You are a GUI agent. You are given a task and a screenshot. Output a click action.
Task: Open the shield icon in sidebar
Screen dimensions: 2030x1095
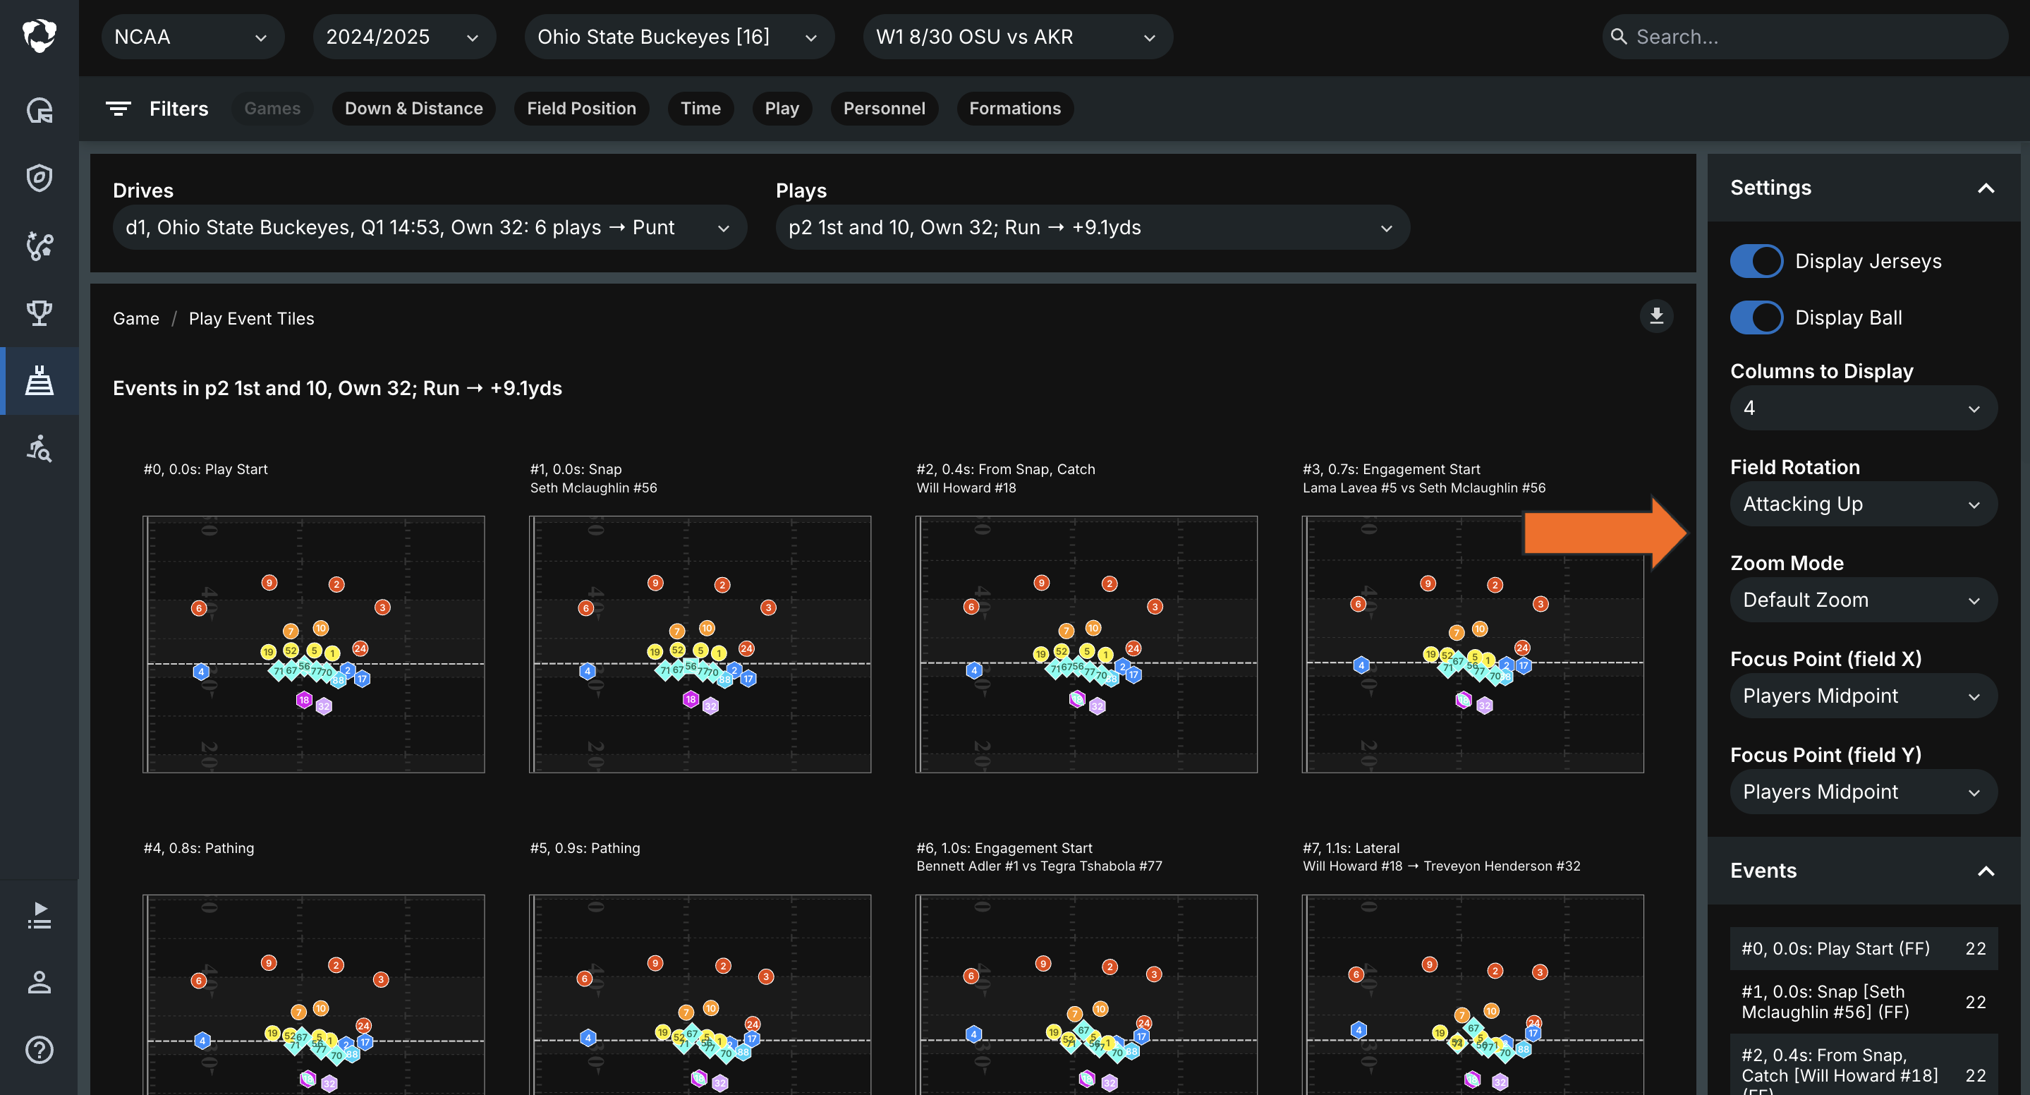tap(39, 177)
